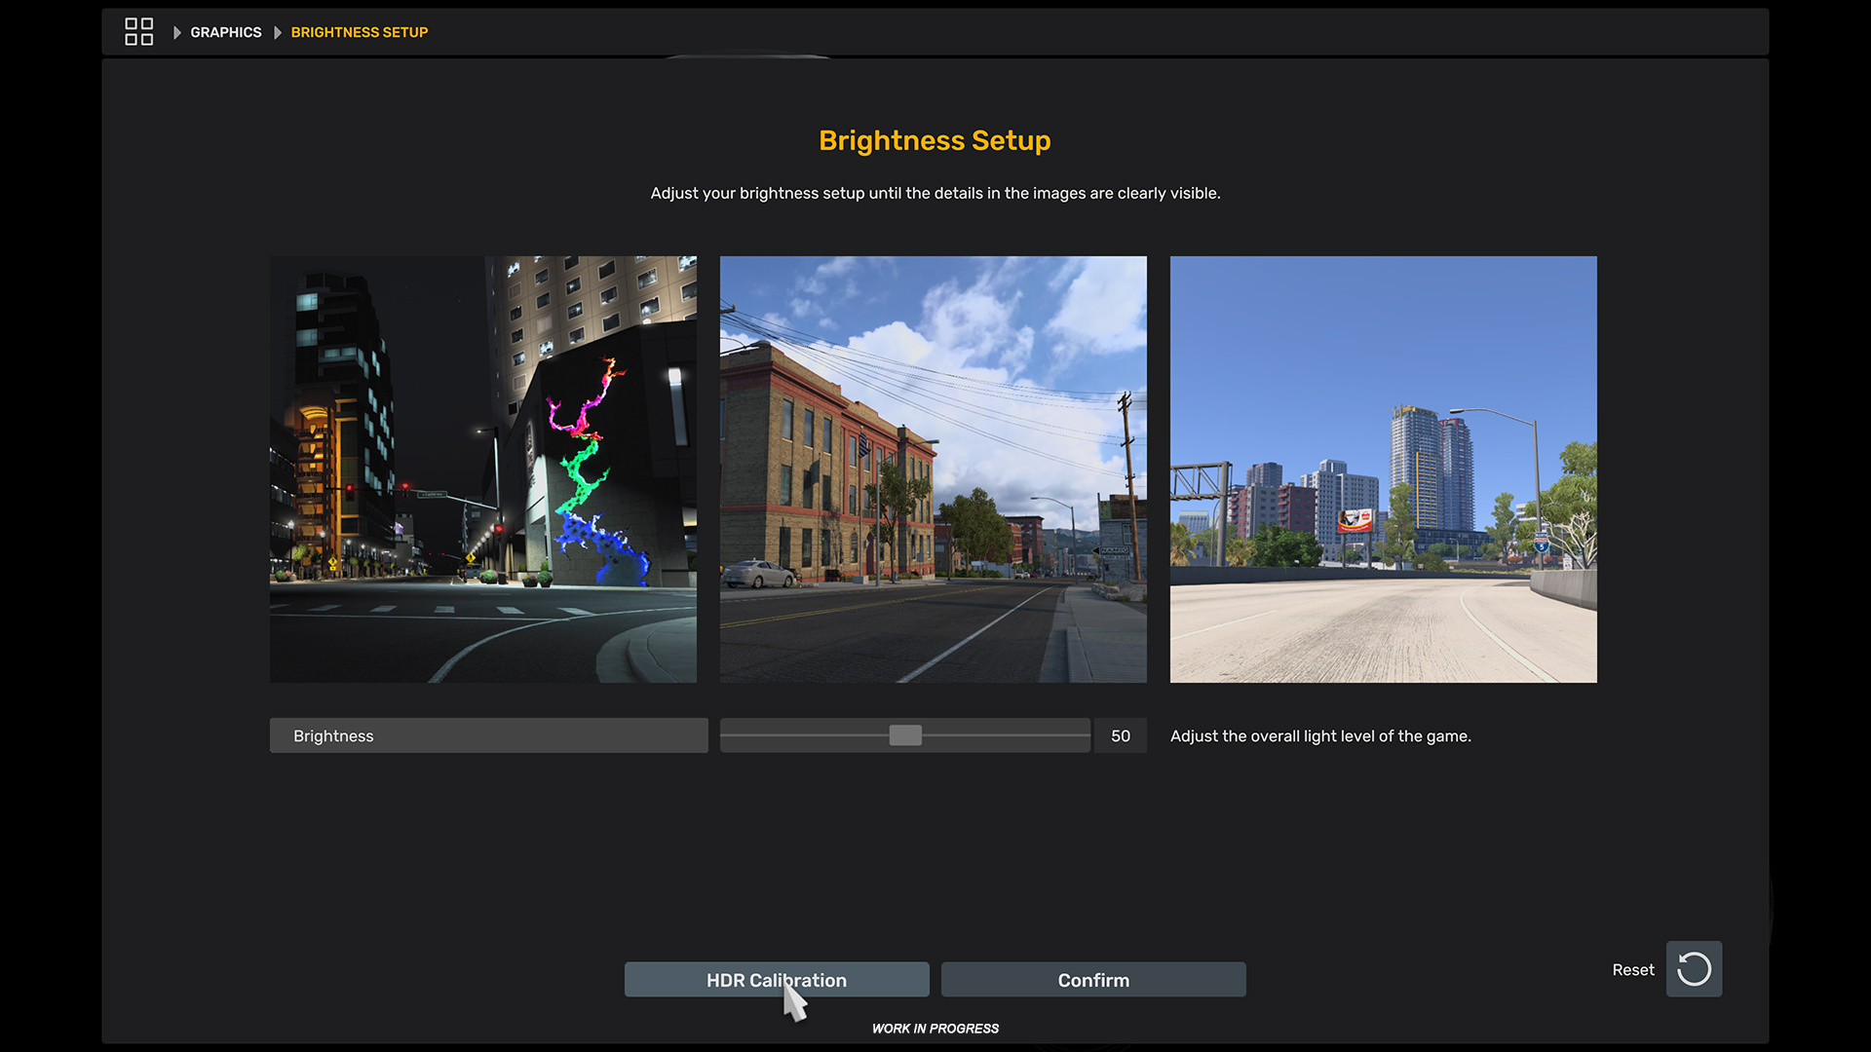1871x1052 pixels.
Task: Click the Brightness label bar
Action: [x=487, y=735]
